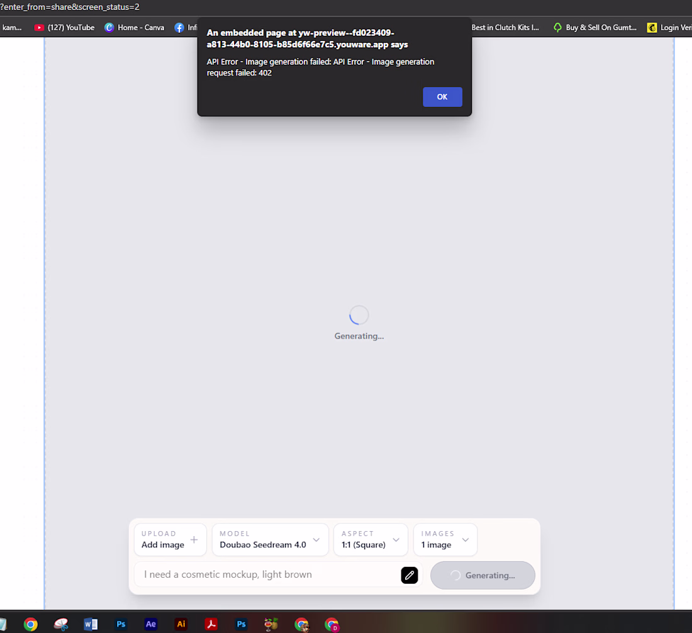Open the Chrome taskbar icon with the photo avatar
This screenshot has width=692, height=633.
[301, 624]
